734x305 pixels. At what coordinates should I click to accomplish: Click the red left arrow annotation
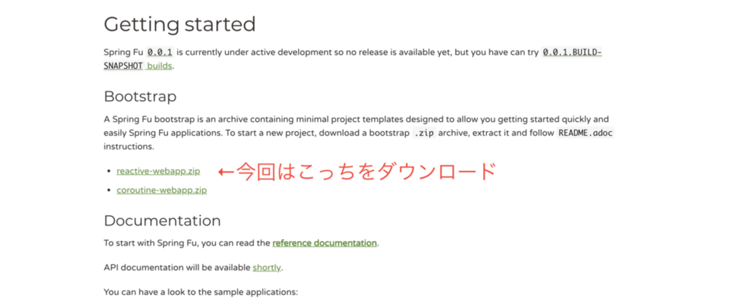[x=225, y=171]
